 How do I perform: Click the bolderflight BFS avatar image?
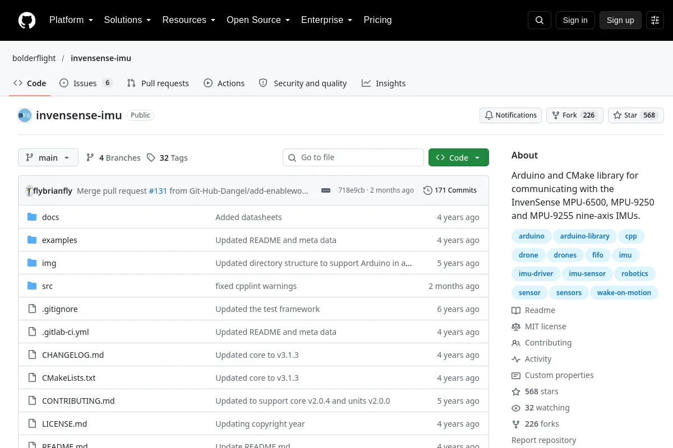25,115
